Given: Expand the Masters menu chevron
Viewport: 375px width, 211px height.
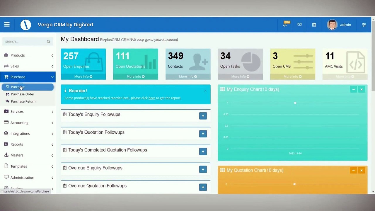Looking at the screenshot, I should [52, 155].
